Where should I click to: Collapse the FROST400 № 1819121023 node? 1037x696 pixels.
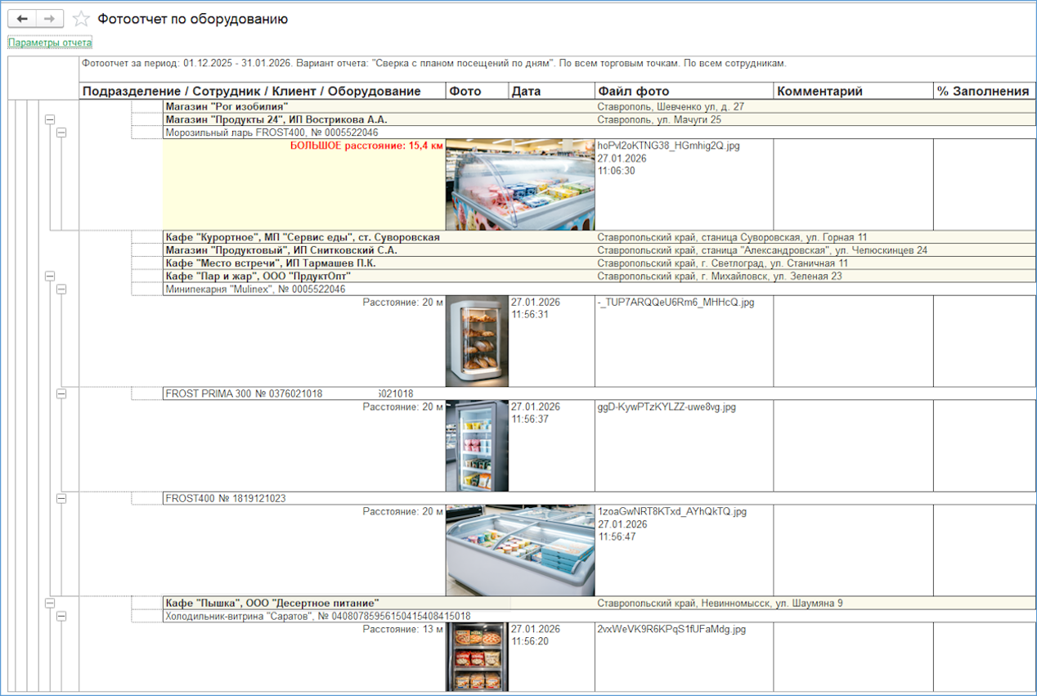(x=61, y=498)
